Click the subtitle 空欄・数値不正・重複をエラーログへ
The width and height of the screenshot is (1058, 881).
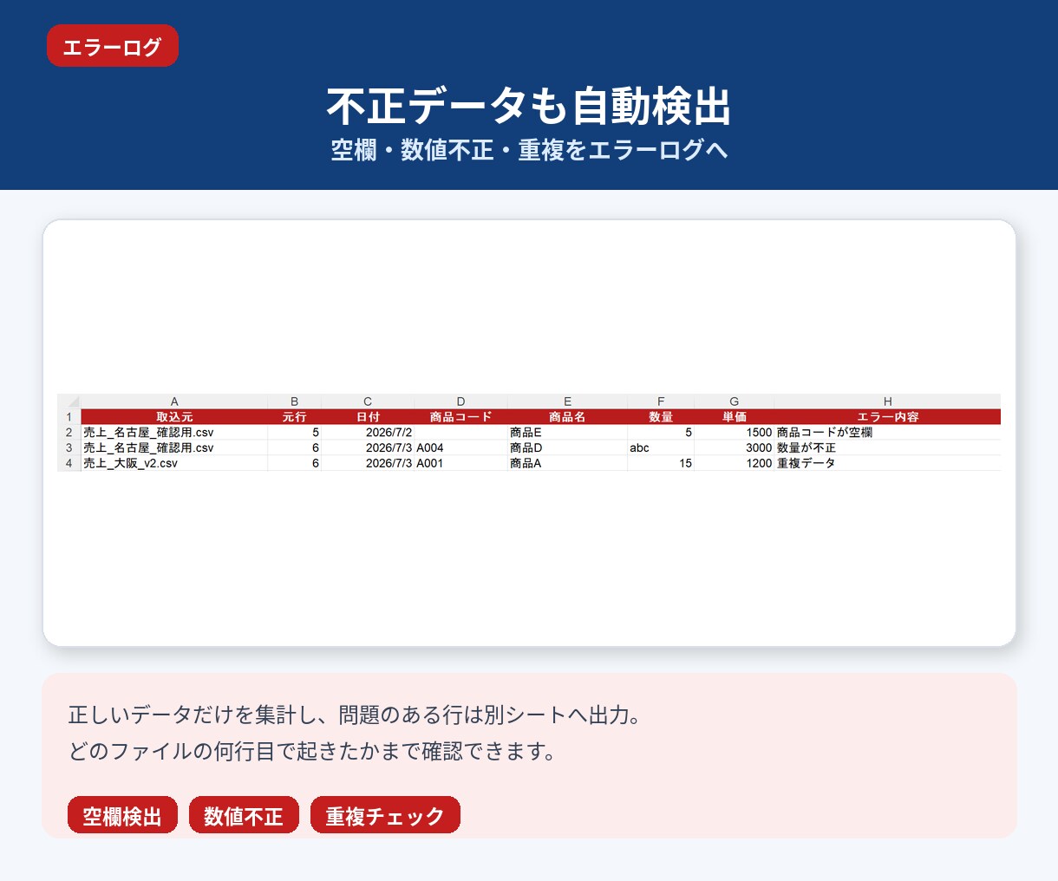coord(529,150)
